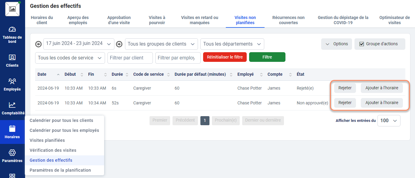Select Vérification des visites menu item
This screenshot has height=178, width=415.
(53, 150)
